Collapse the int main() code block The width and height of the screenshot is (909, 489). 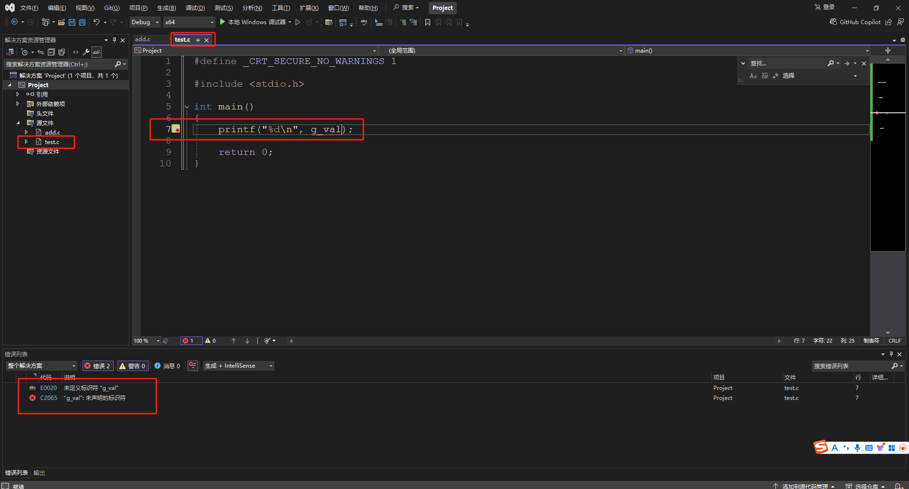[187, 107]
